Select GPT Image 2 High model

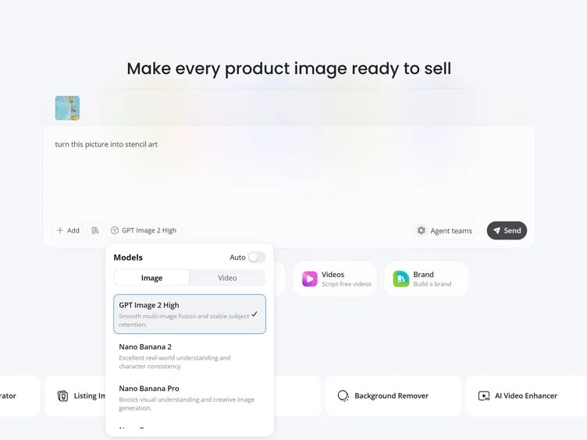tap(190, 314)
